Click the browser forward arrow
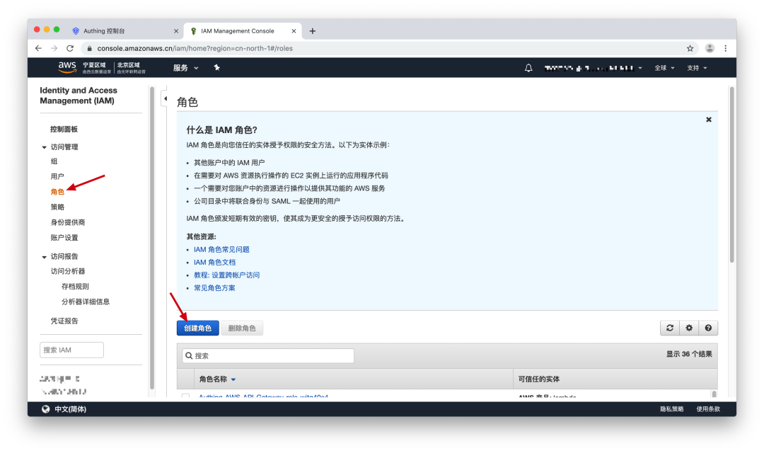The width and height of the screenshot is (764, 453). pyautogui.click(x=54, y=48)
